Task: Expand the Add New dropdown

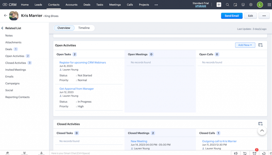Action: (x=245, y=45)
